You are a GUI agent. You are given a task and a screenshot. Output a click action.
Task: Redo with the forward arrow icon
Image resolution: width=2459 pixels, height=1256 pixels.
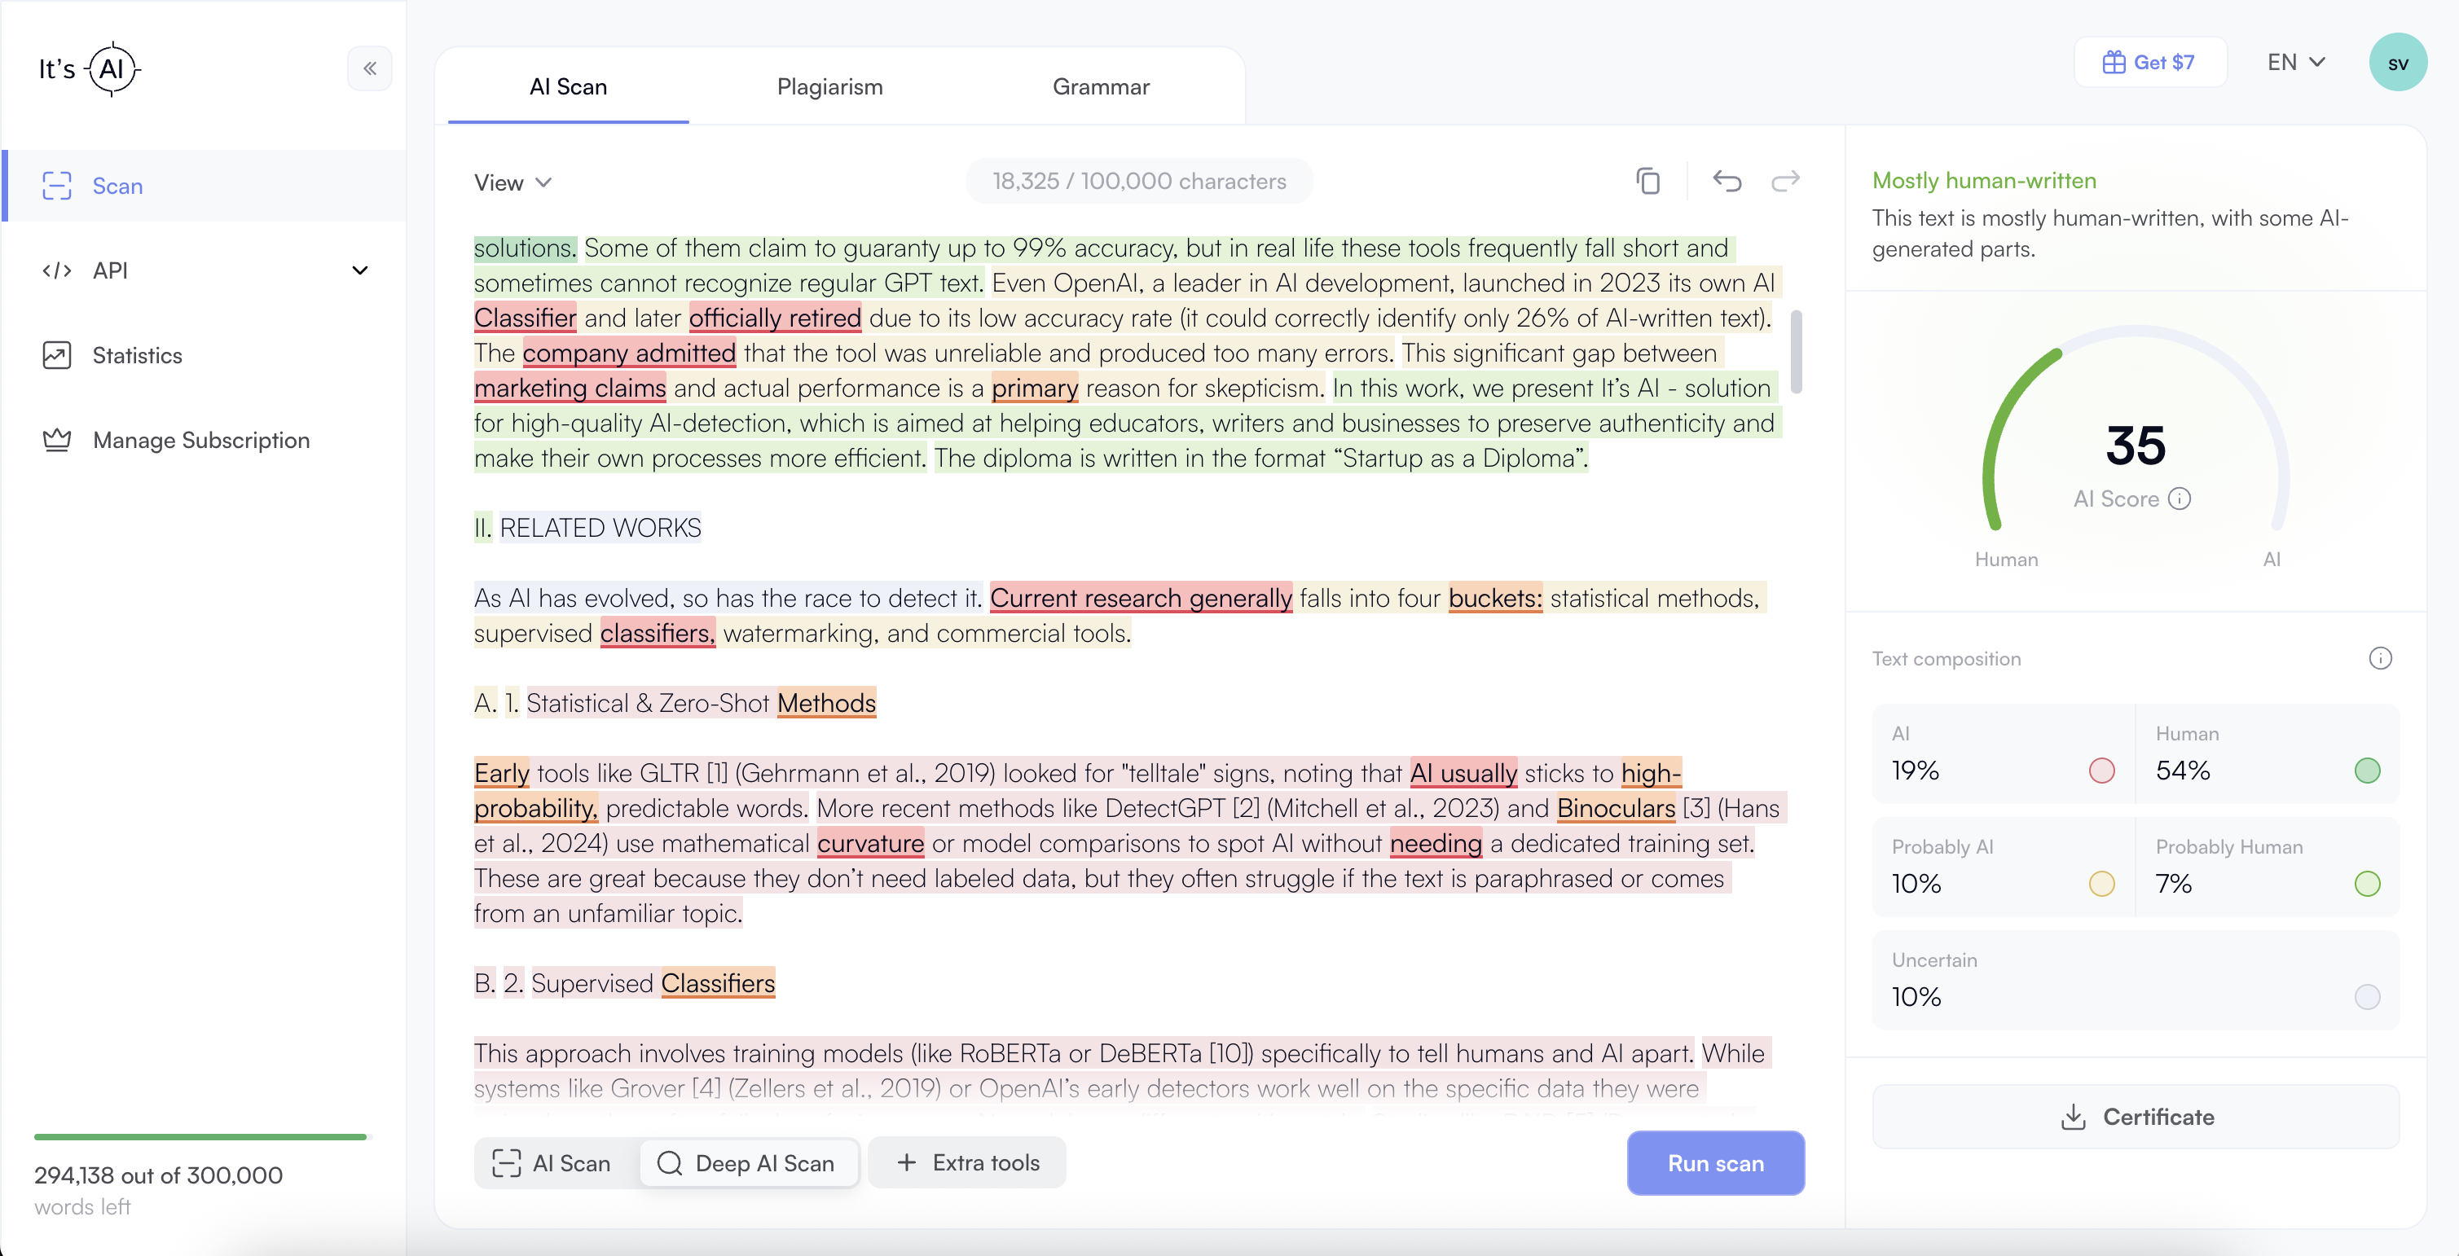point(1785,180)
